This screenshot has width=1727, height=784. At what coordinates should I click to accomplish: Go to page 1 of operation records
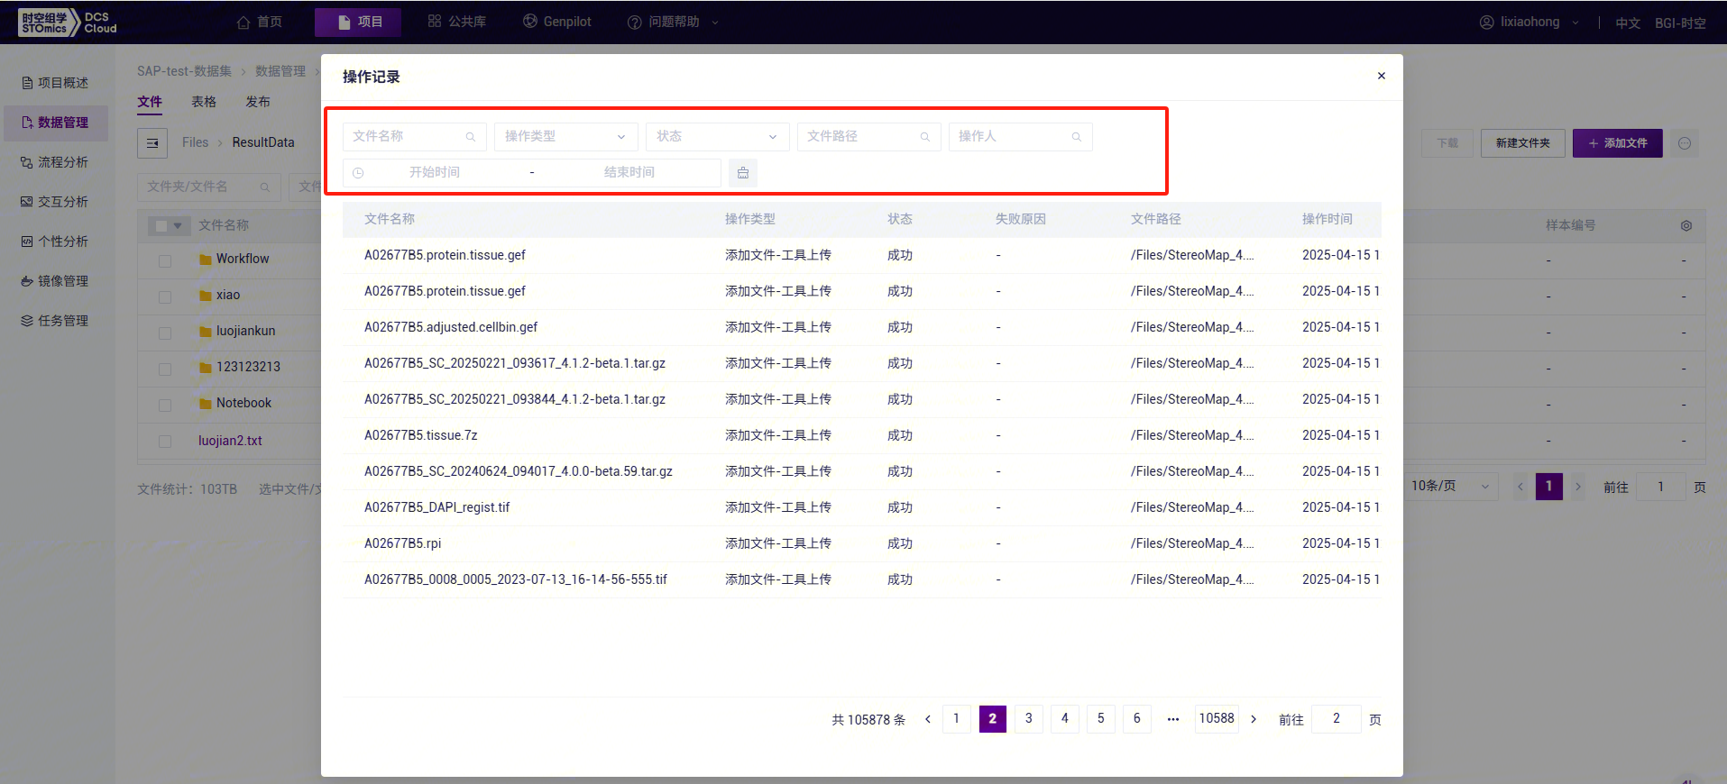[x=957, y=718]
